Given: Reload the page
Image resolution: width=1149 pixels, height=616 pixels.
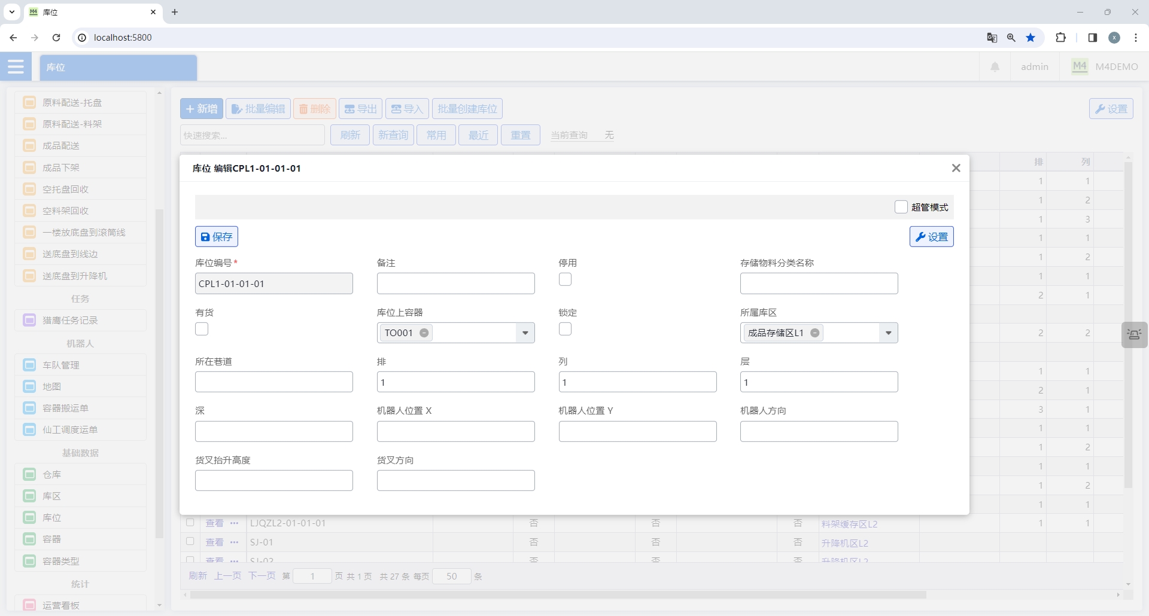Looking at the screenshot, I should (x=56, y=38).
